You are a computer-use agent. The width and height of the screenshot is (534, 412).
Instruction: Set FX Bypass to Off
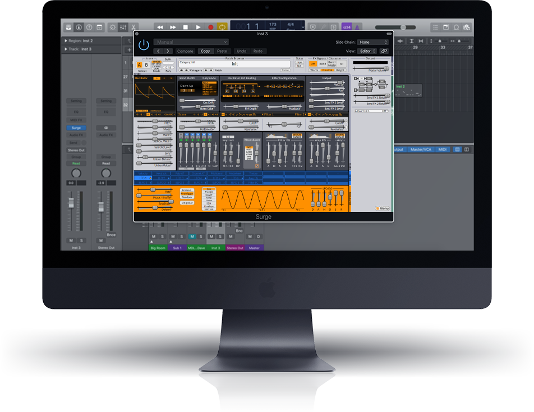pos(312,63)
